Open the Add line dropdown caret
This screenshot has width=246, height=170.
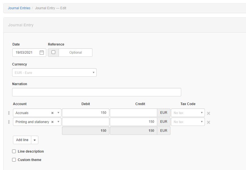(35, 140)
